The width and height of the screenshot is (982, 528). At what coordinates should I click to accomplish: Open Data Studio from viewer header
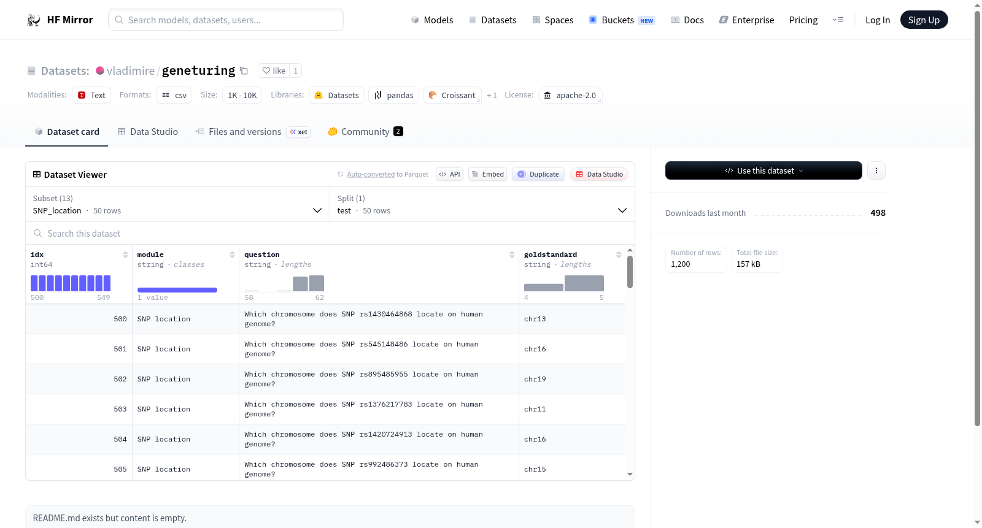[x=599, y=174]
